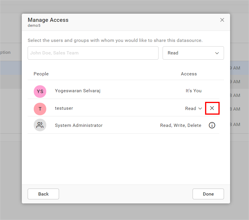Click the user search input field
The width and height of the screenshot is (249, 220).
(x=93, y=53)
